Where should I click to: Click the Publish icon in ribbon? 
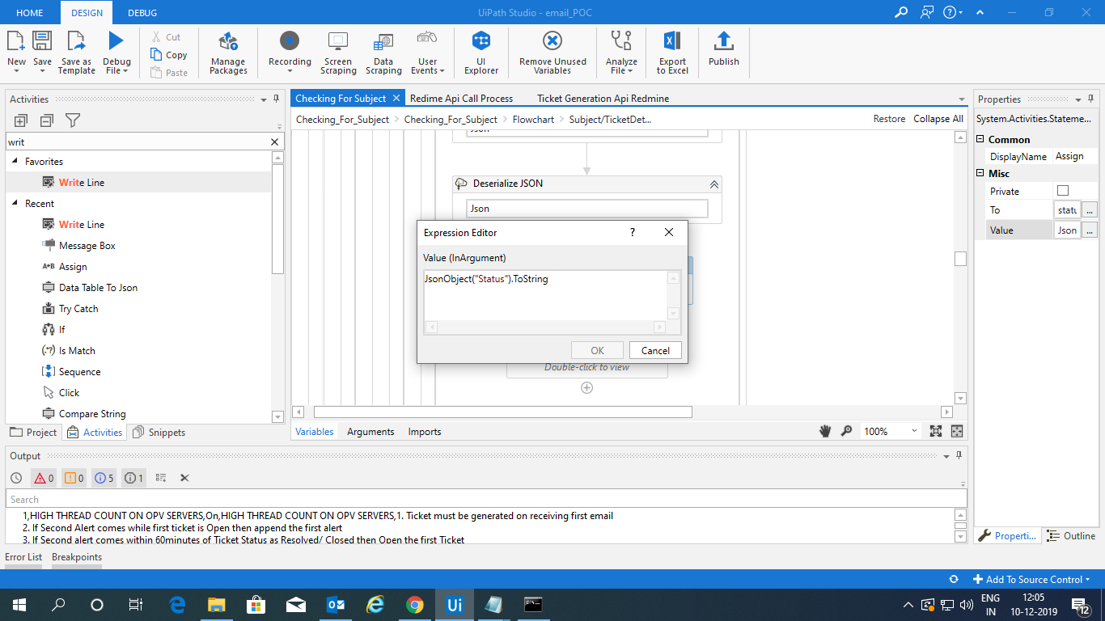pos(723,50)
